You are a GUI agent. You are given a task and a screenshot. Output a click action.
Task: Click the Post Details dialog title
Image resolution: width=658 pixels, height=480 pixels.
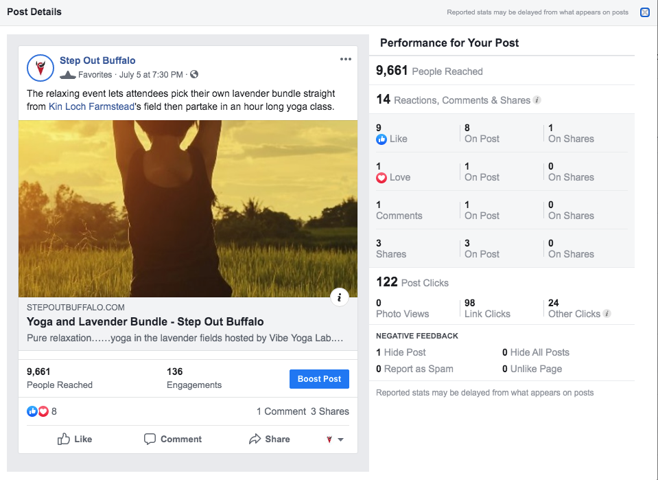(34, 12)
